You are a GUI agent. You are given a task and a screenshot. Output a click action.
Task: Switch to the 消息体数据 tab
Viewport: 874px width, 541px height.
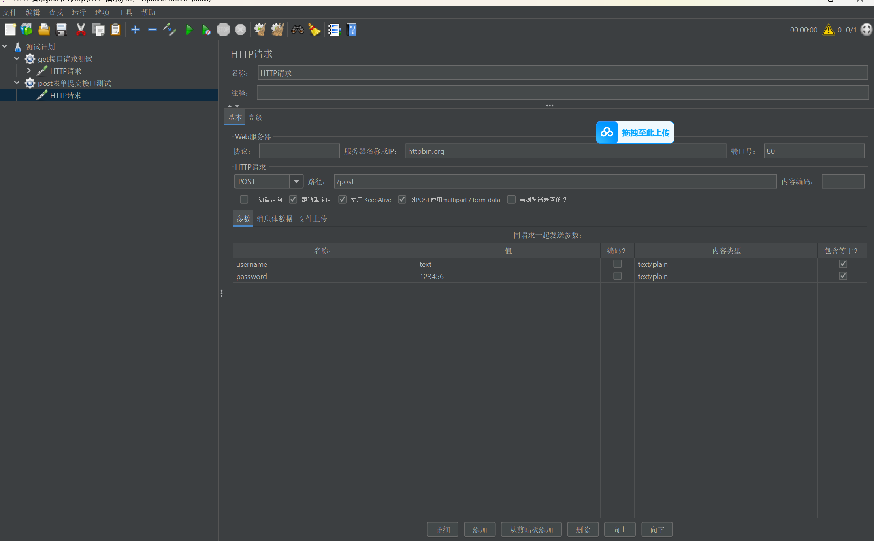point(275,219)
